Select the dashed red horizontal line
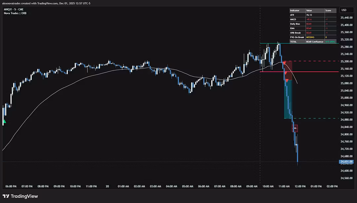This screenshot has width=357, height=203. [x=314, y=61]
